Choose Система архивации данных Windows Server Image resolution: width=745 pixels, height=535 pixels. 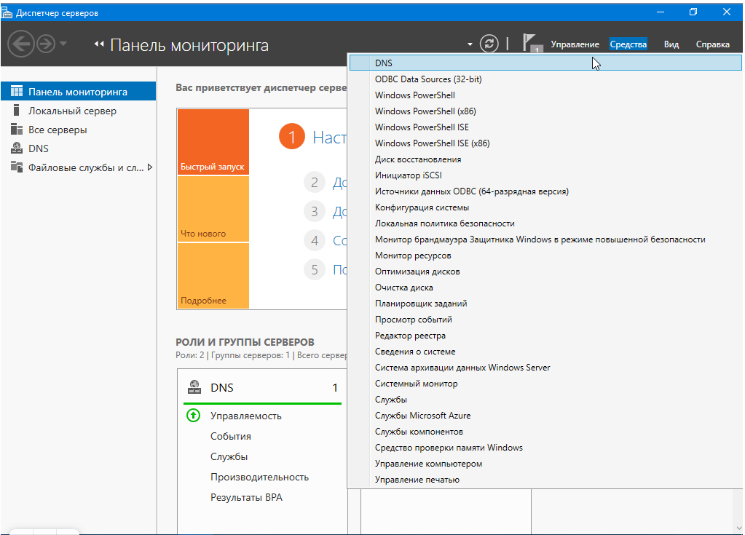click(545, 368)
